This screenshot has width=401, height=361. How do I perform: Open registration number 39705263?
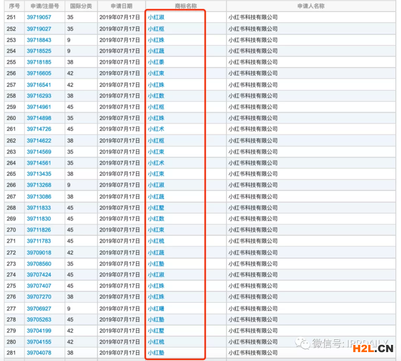(x=39, y=320)
